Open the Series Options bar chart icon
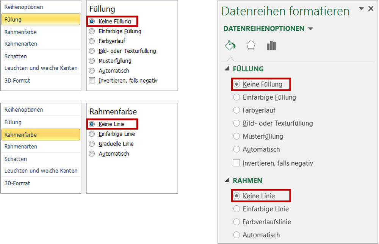This screenshot has height=244, width=379. coord(271,46)
